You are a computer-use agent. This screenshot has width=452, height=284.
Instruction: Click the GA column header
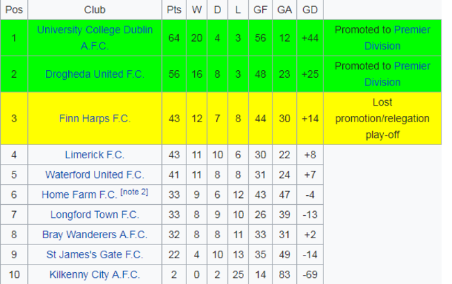284,10
